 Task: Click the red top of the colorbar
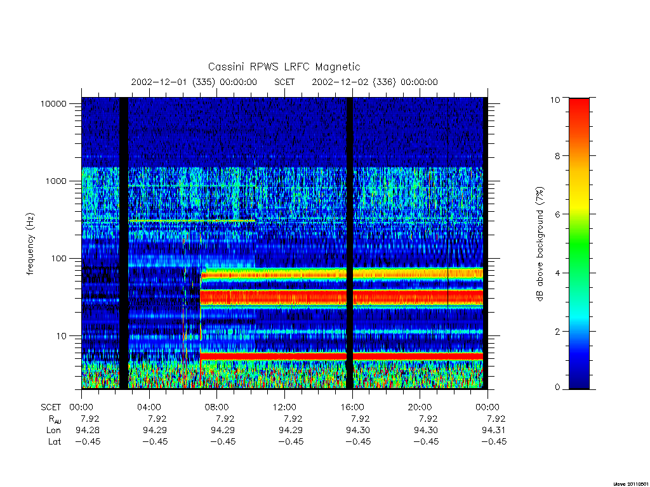[x=579, y=108]
